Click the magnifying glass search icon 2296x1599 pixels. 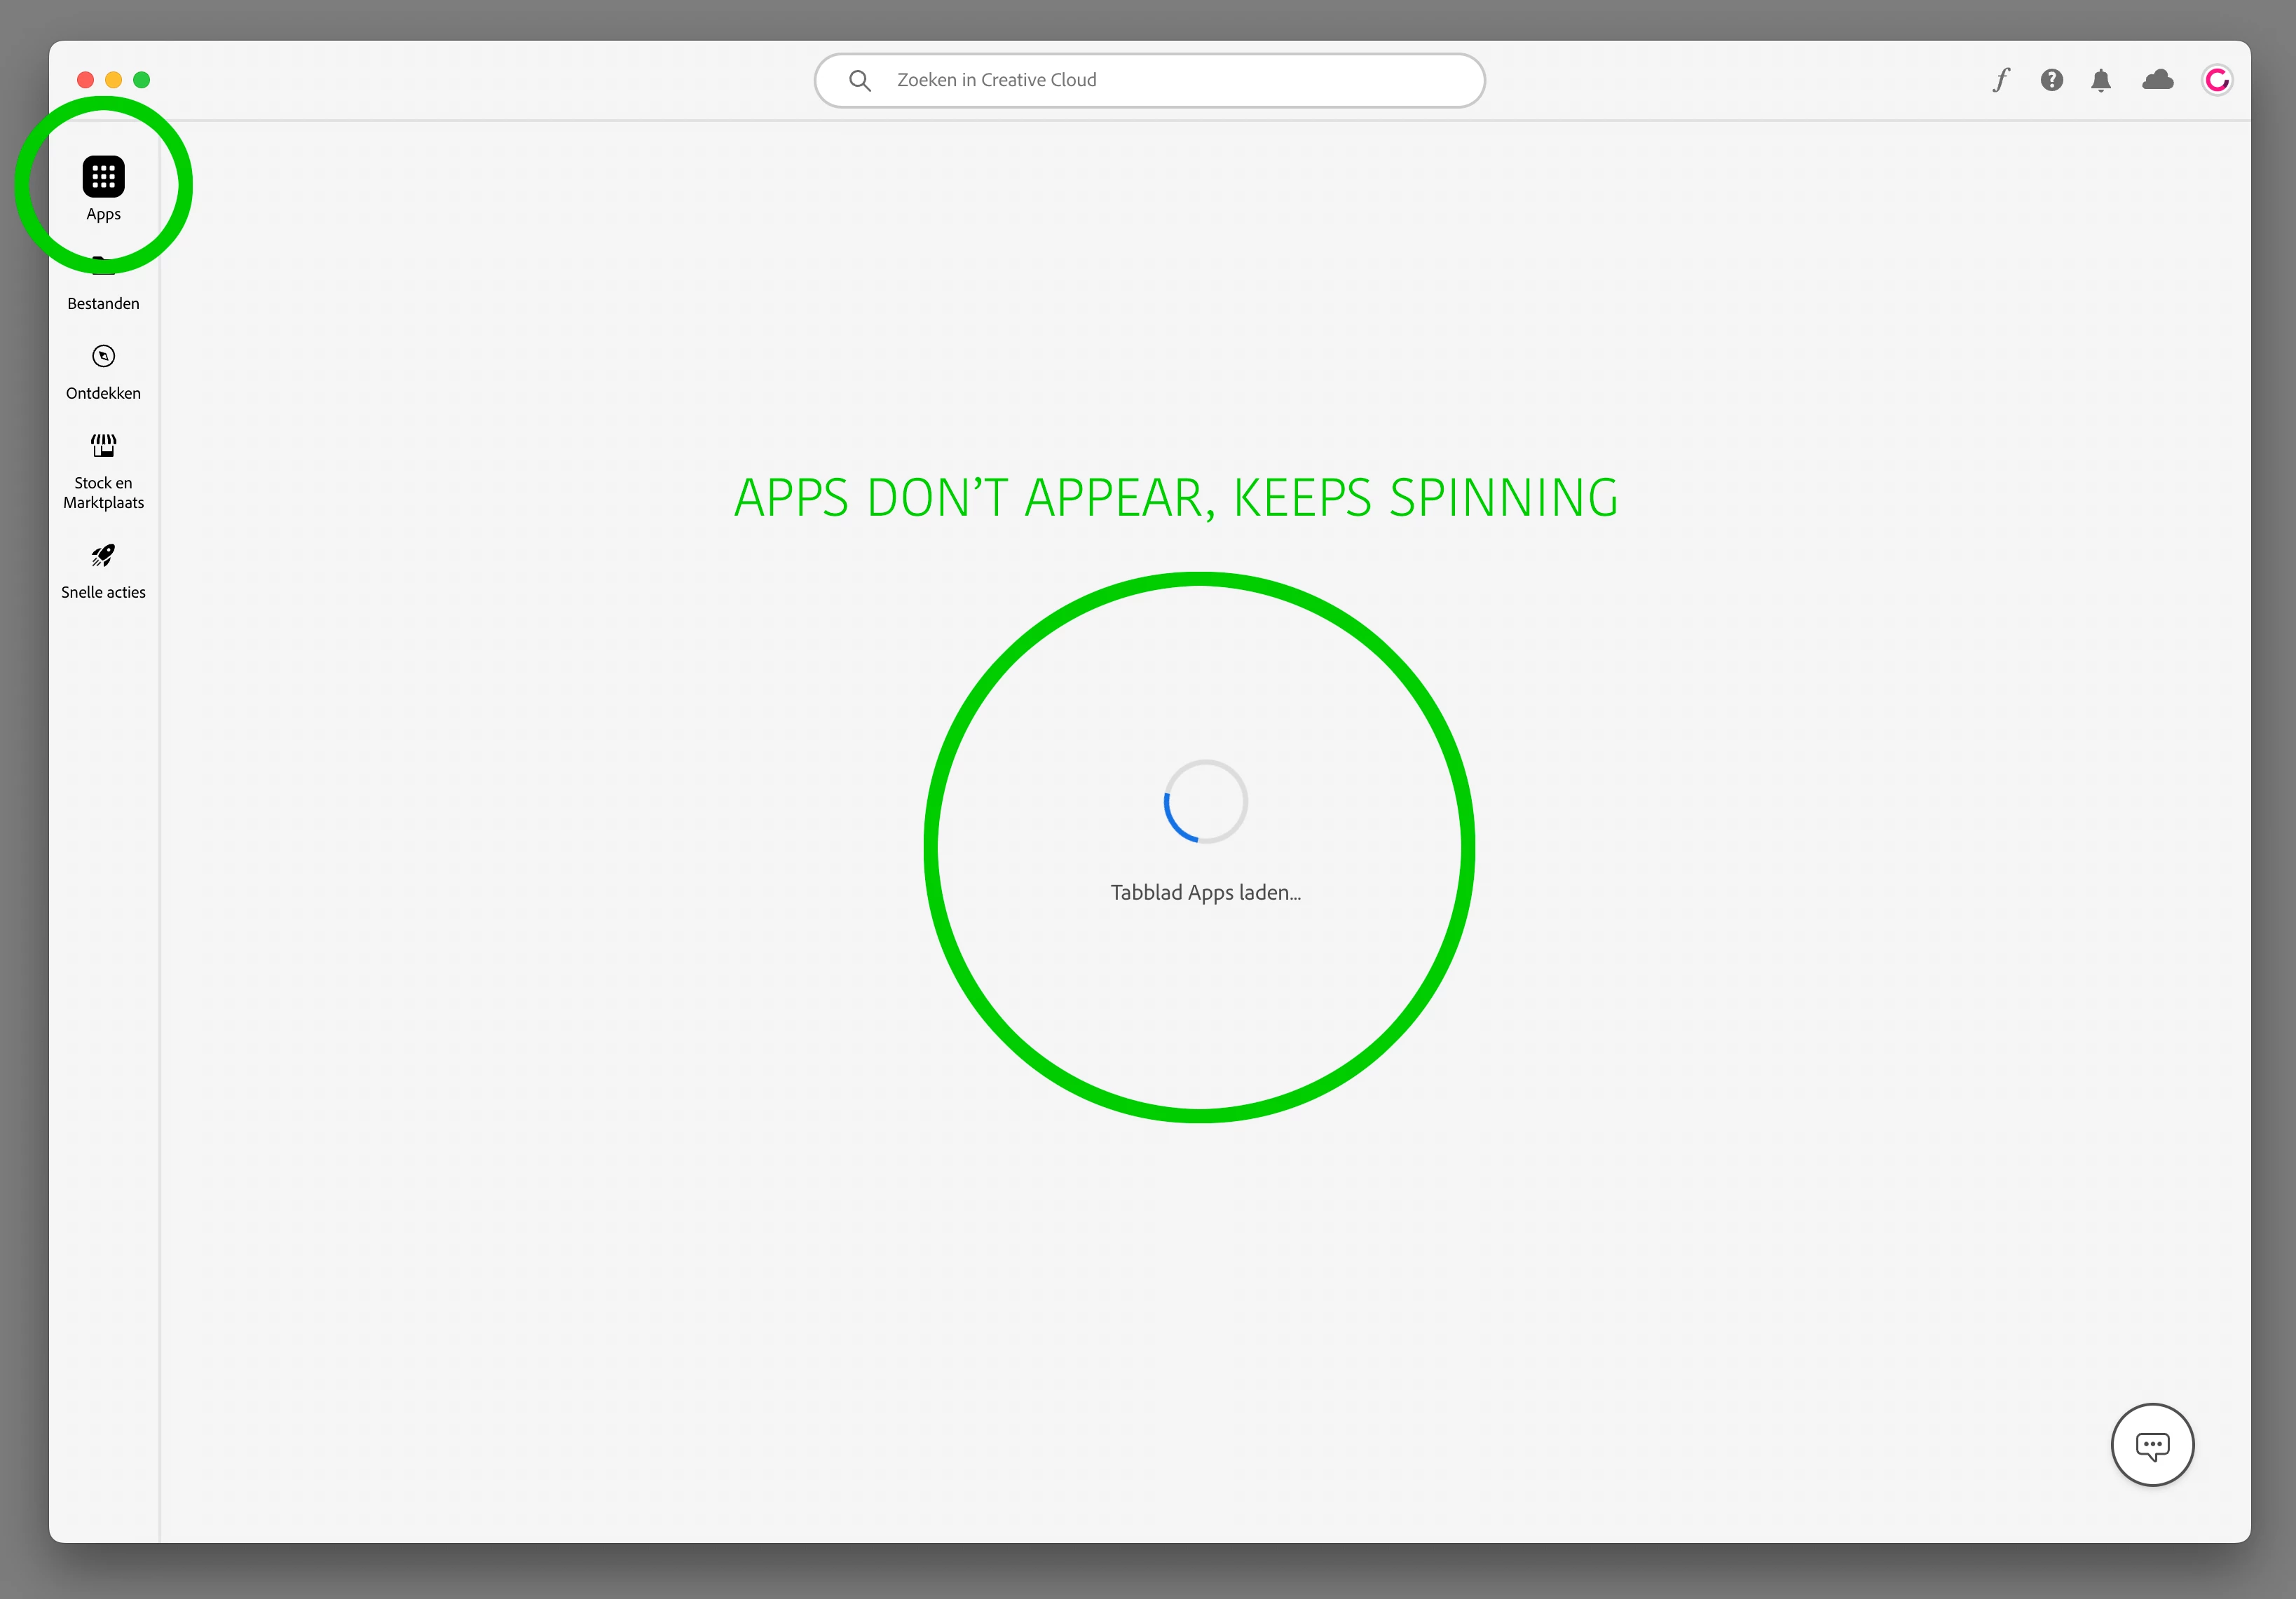(x=859, y=80)
